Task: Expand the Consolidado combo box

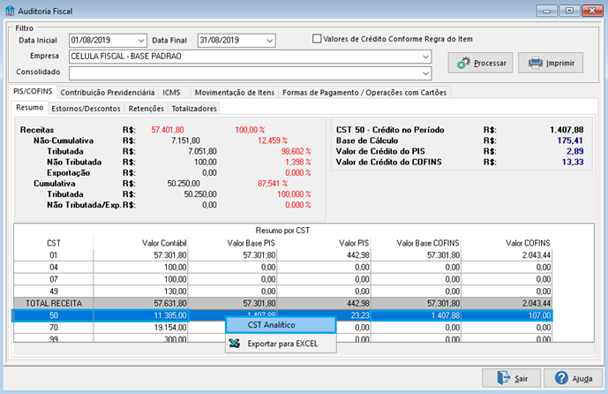Action: 425,73
